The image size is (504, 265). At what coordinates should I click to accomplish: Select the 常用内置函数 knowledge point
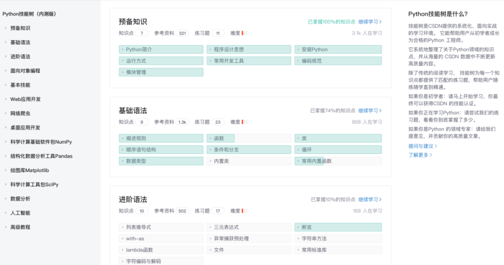pos(338,161)
